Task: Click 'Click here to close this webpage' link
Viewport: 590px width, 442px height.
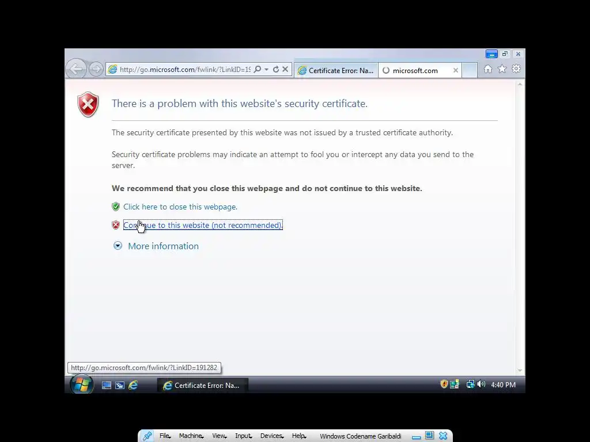Action: 180,207
